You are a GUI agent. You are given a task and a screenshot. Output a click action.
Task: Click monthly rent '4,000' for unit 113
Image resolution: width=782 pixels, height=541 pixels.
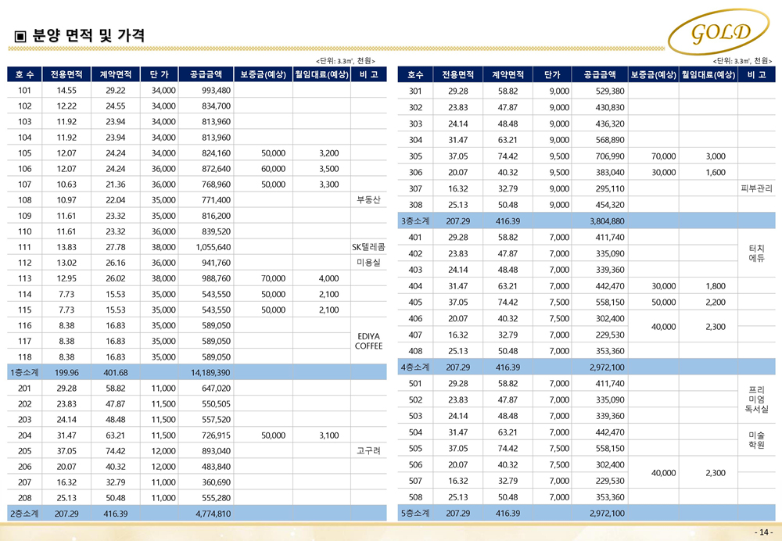click(x=329, y=278)
